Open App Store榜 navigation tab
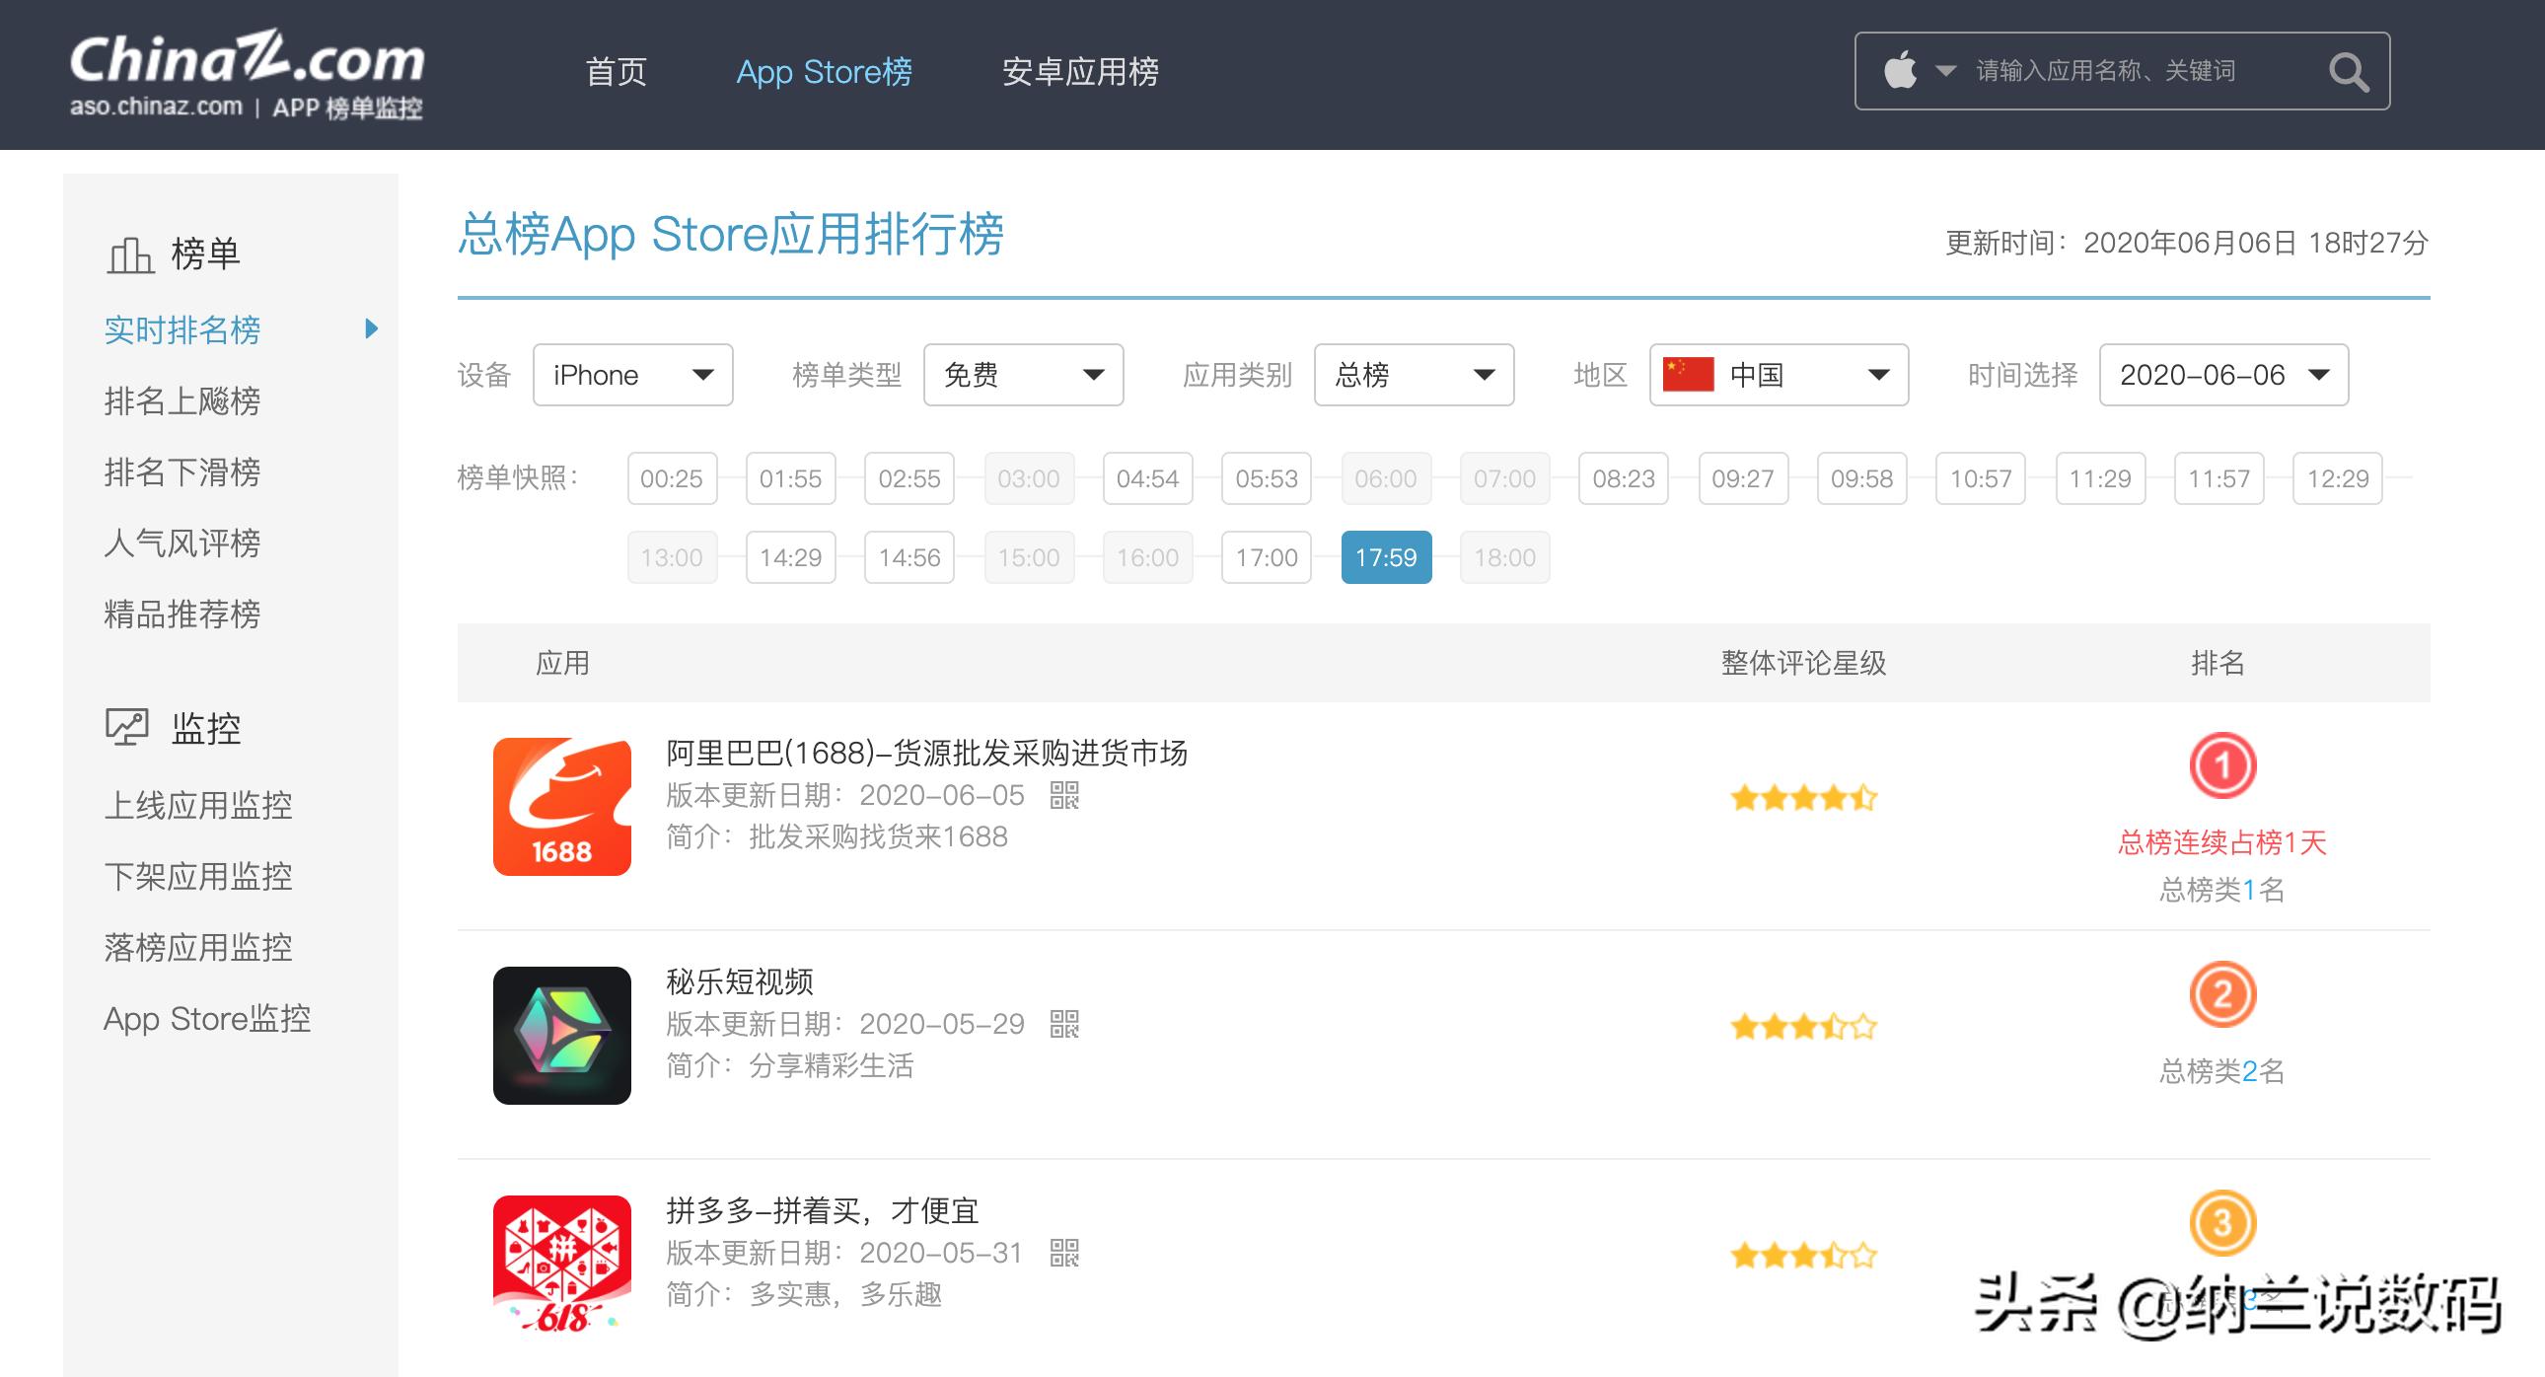 click(x=824, y=72)
